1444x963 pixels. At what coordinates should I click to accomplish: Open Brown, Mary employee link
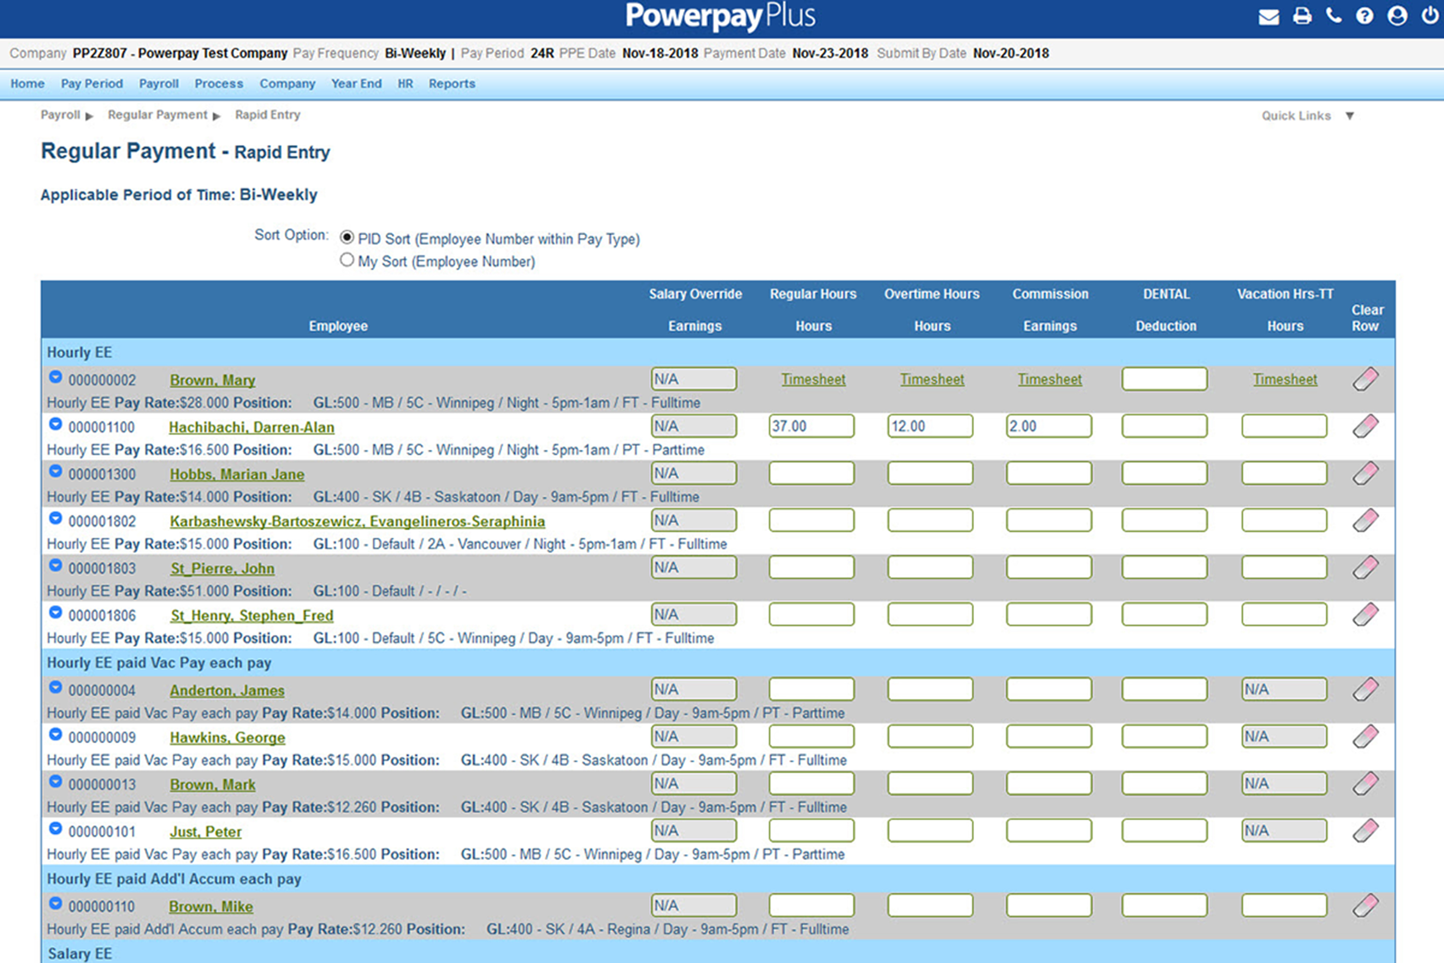[213, 380]
